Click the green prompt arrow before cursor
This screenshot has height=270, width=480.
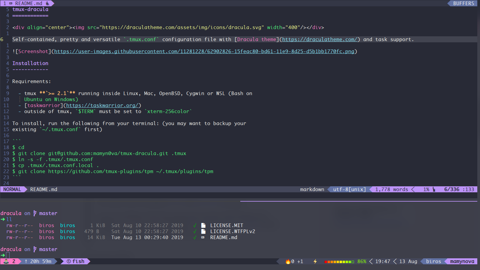pyautogui.click(x=3, y=255)
